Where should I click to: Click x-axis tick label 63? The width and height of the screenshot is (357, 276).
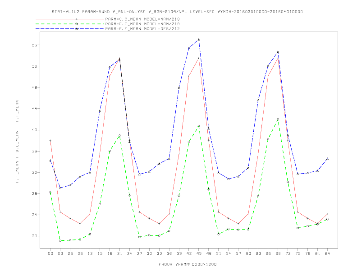pos(258,253)
